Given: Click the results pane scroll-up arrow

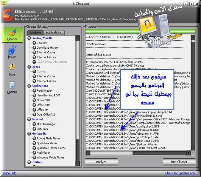Looking at the screenshot, I should (193, 37).
